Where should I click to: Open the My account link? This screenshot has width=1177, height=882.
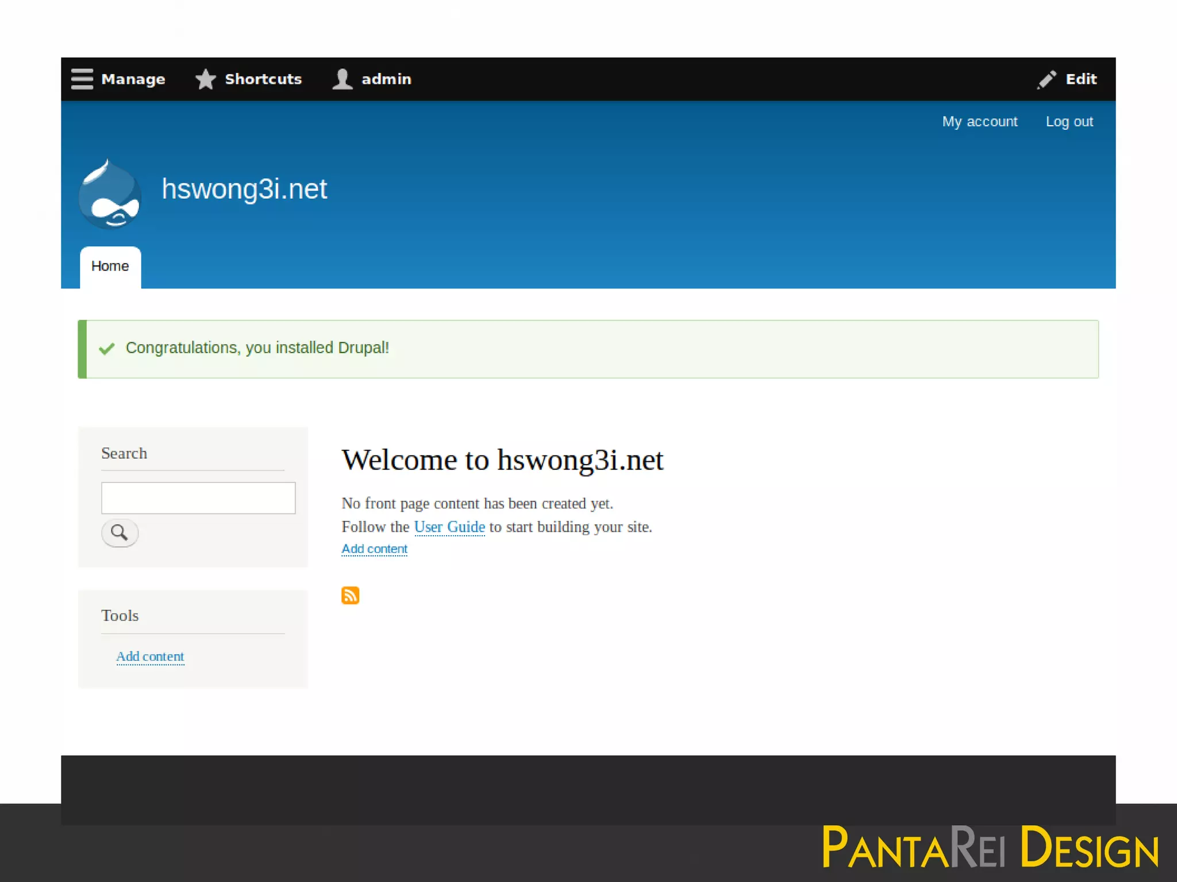pyautogui.click(x=979, y=122)
